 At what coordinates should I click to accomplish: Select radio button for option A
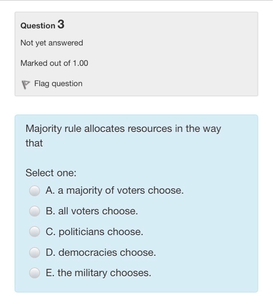click(35, 191)
